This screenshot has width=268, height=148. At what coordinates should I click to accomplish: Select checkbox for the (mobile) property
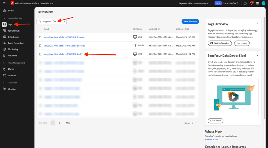[x=40, y=46]
